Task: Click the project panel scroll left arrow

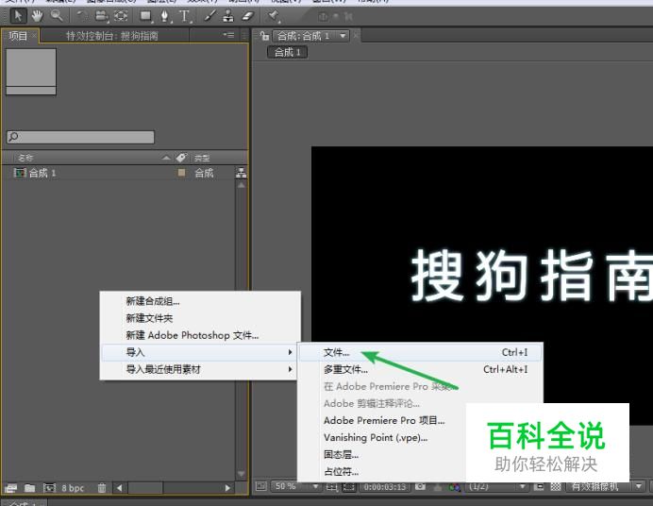Action: 120,488
